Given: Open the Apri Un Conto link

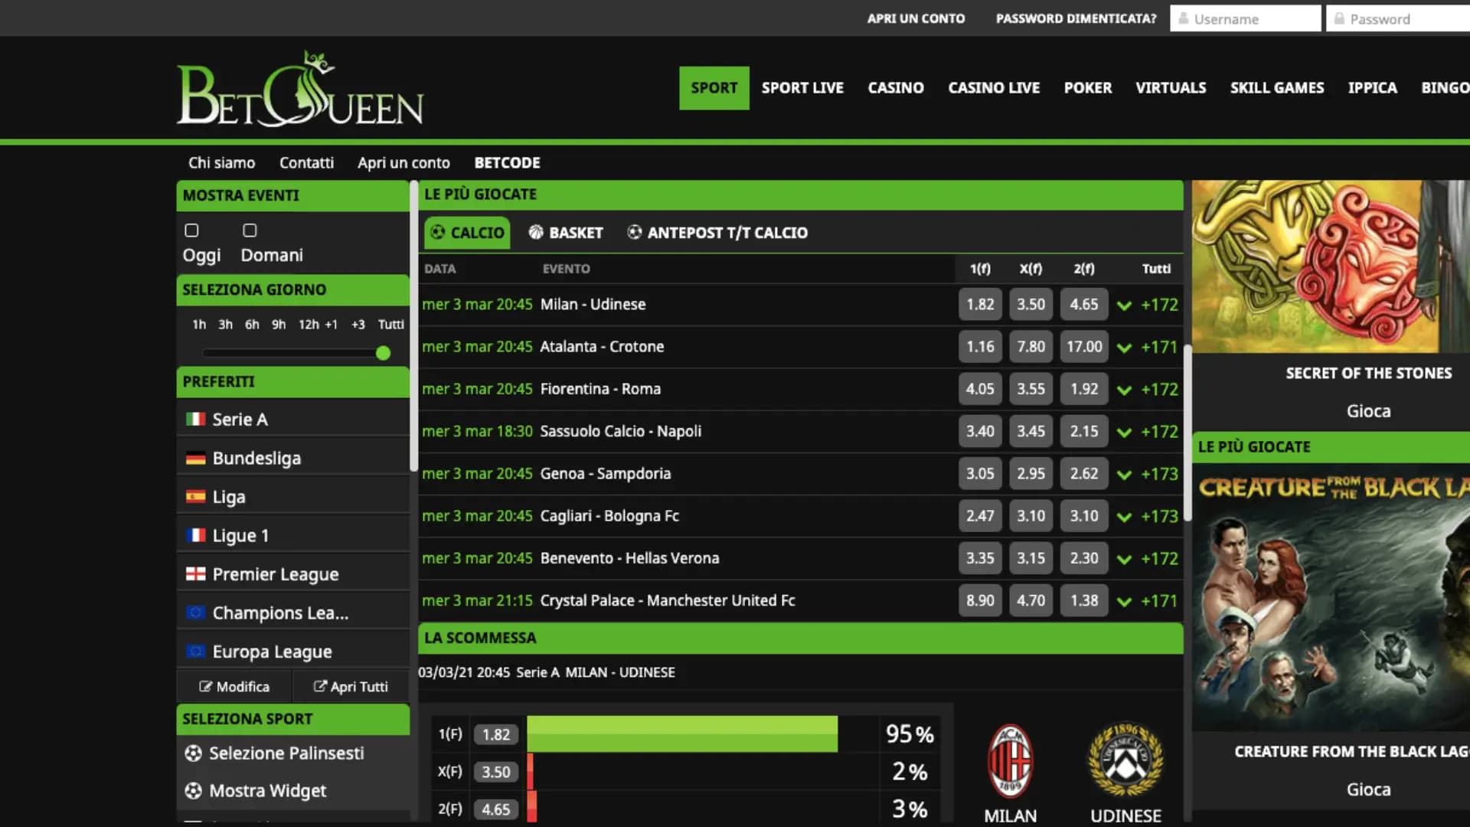Looking at the screenshot, I should click(x=916, y=18).
